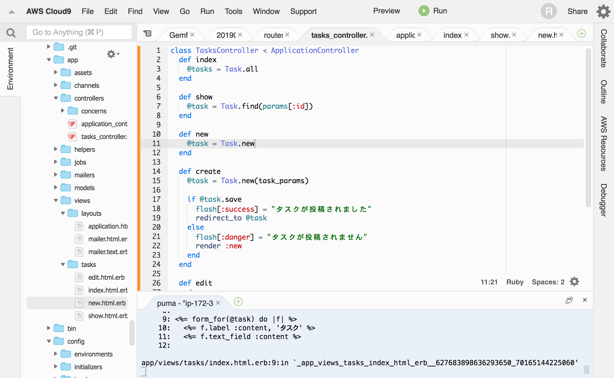
Task: Open editor settings gear in status bar
Action: click(574, 282)
